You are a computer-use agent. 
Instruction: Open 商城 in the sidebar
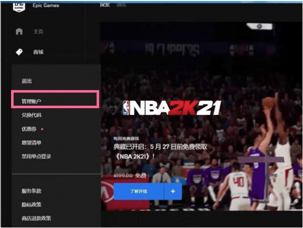(x=38, y=52)
